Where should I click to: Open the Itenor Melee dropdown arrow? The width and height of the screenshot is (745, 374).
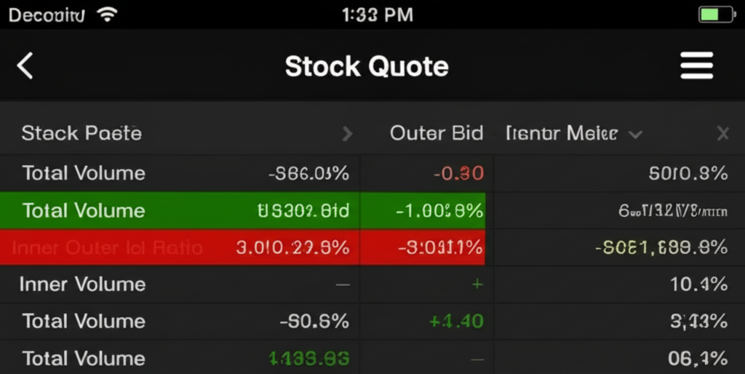[635, 135]
